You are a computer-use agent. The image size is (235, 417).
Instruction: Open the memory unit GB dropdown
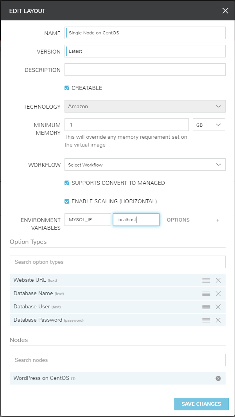pyautogui.click(x=209, y=125)
